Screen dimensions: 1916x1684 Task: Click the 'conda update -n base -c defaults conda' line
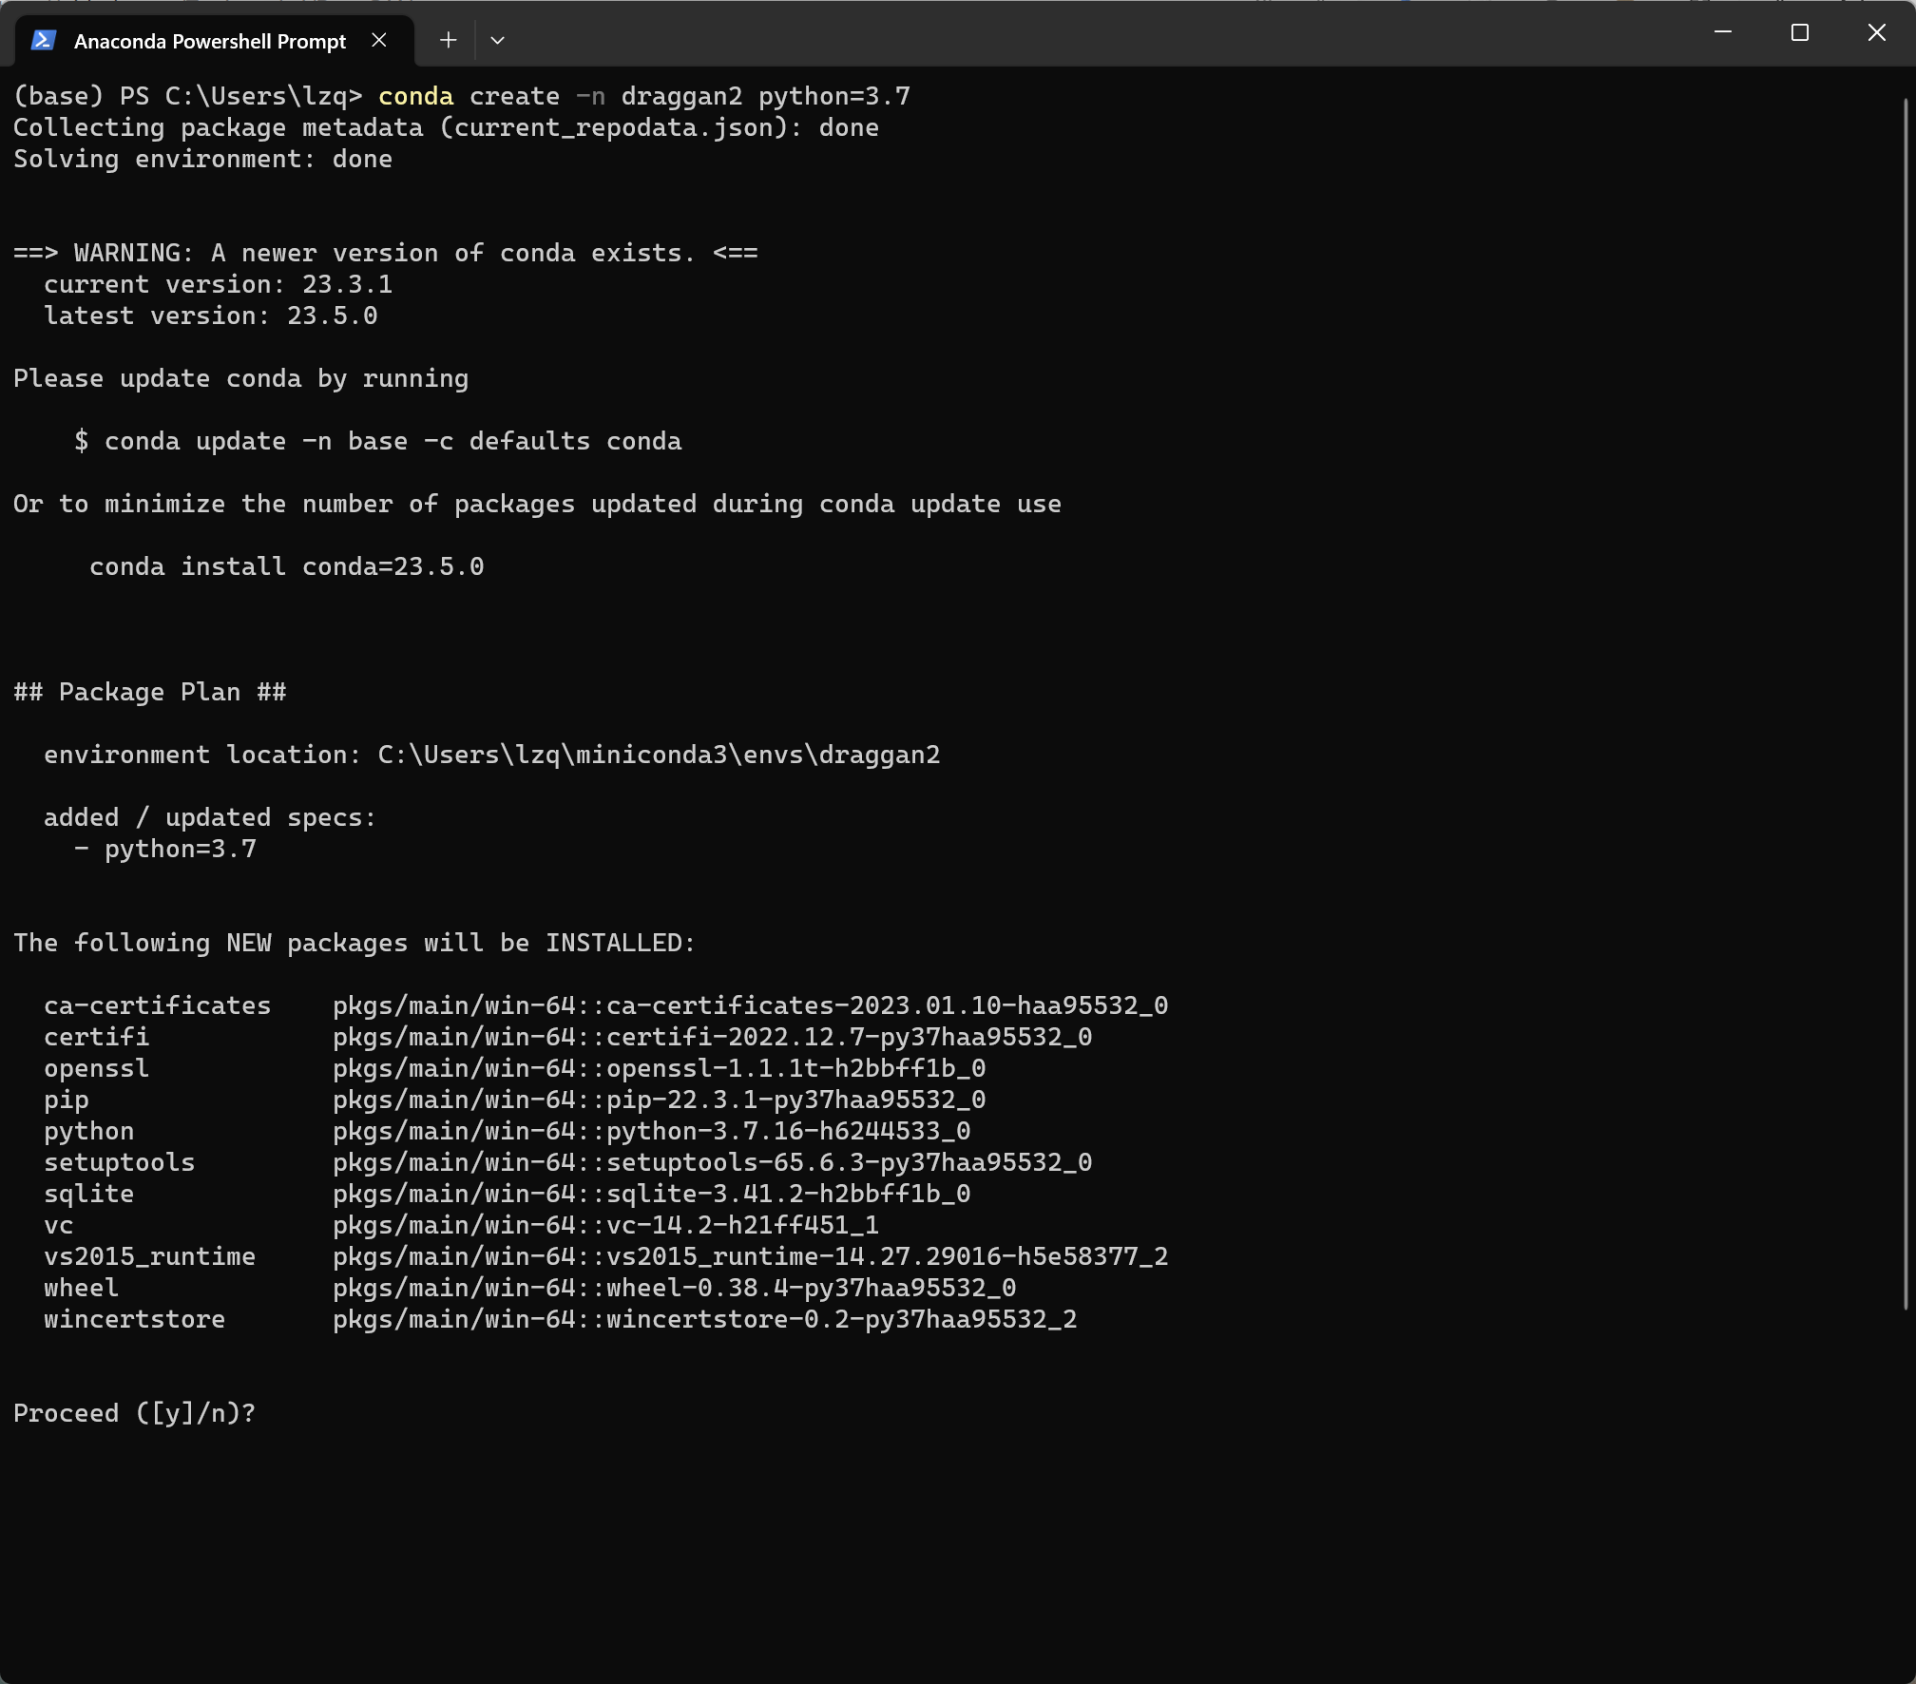(x=378, y=441)
